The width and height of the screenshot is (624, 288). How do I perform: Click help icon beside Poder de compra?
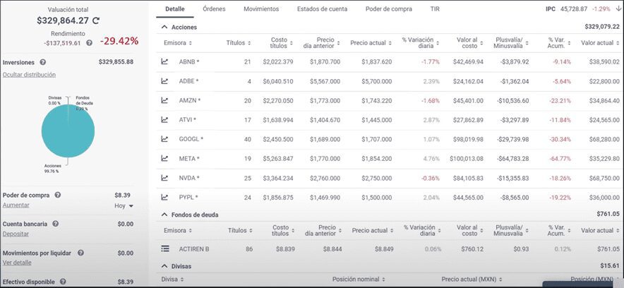pos(57,194)
